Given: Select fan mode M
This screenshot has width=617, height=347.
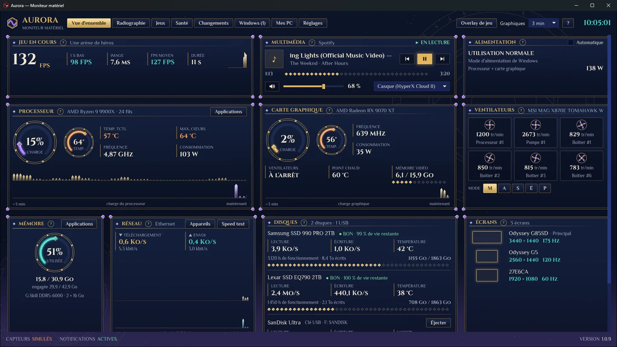Looking at the screenshot, I should [x=490, y=188].
